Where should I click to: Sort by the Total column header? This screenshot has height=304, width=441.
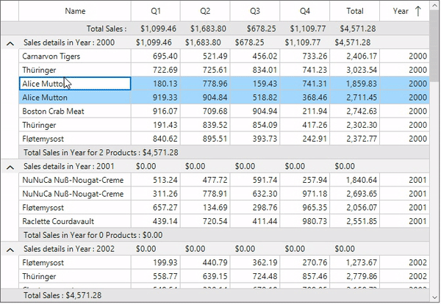pos(354,11)
